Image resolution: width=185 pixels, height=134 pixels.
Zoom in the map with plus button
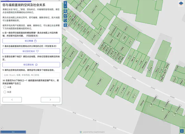(x=65, y=3)
